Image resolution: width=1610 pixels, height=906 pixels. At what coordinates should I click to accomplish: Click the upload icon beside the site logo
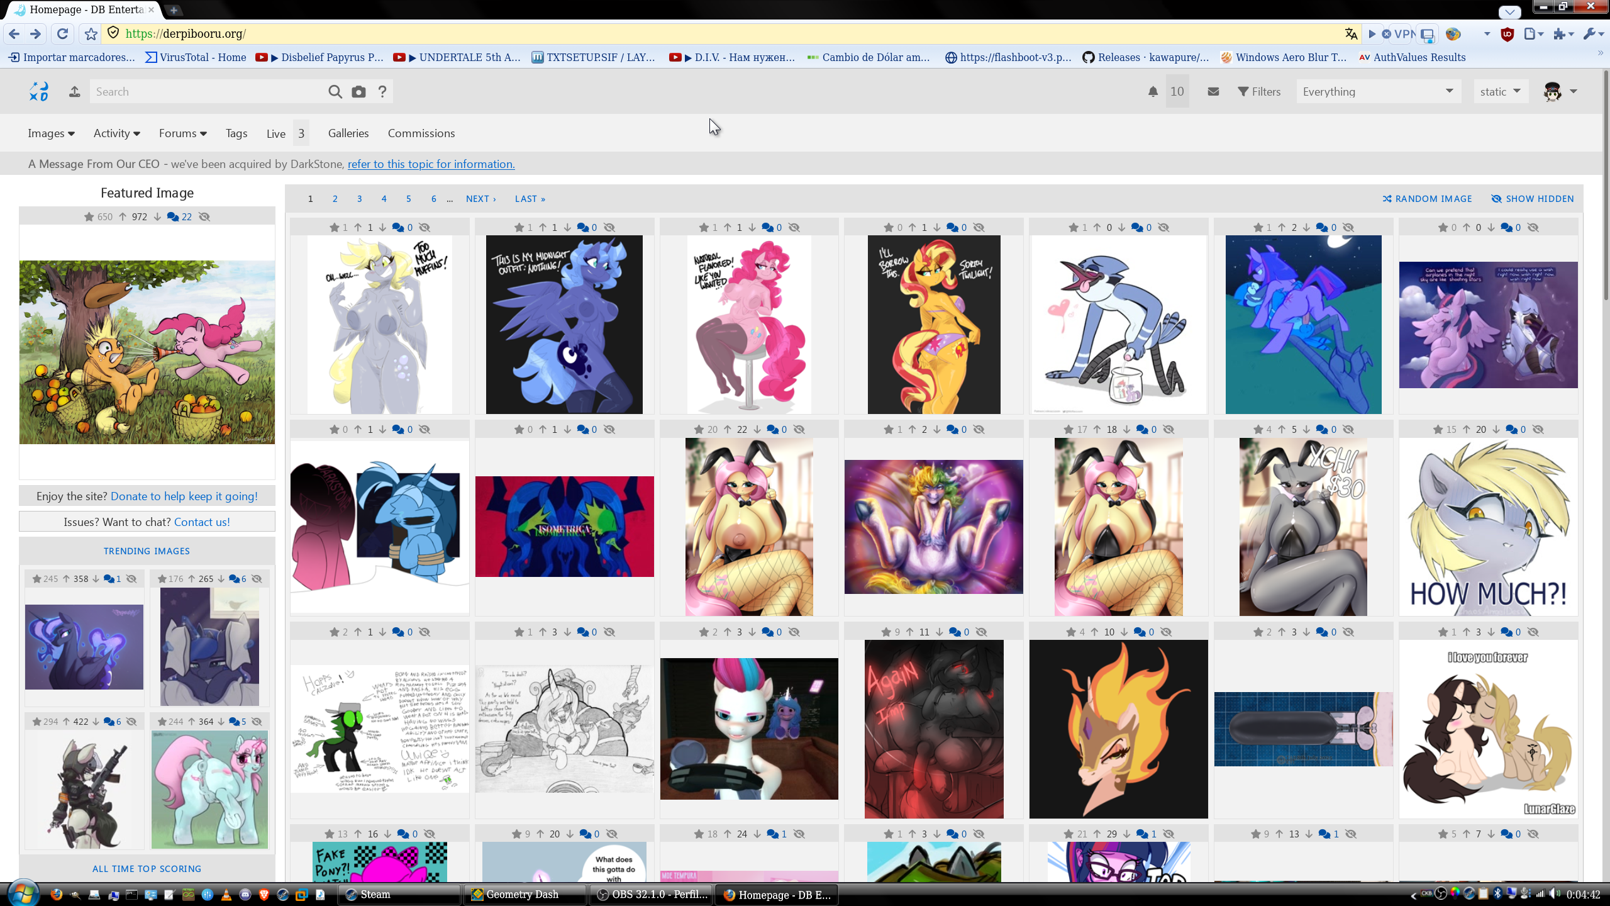(x=74, y=92)
